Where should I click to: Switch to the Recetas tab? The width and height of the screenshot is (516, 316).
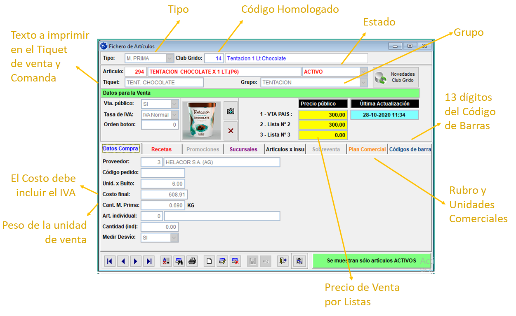(161, 149)
